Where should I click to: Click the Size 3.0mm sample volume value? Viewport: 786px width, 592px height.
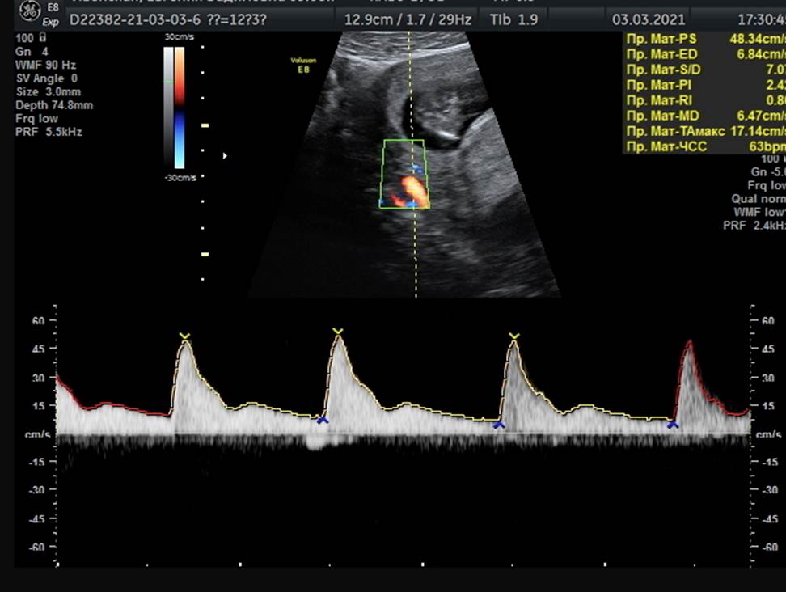coord(49,92)
